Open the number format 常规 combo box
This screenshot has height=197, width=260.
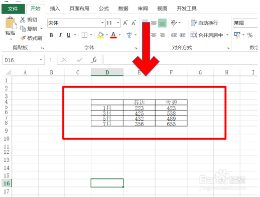[245, 23]
